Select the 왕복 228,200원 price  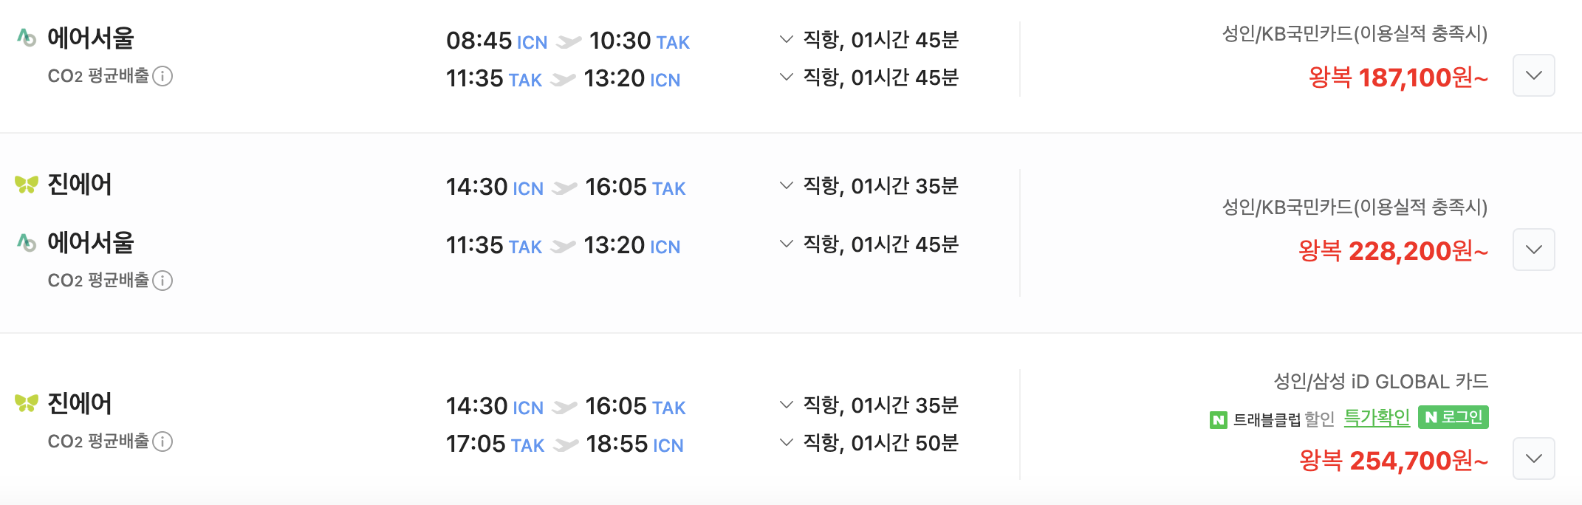[x=1394, y=251]
